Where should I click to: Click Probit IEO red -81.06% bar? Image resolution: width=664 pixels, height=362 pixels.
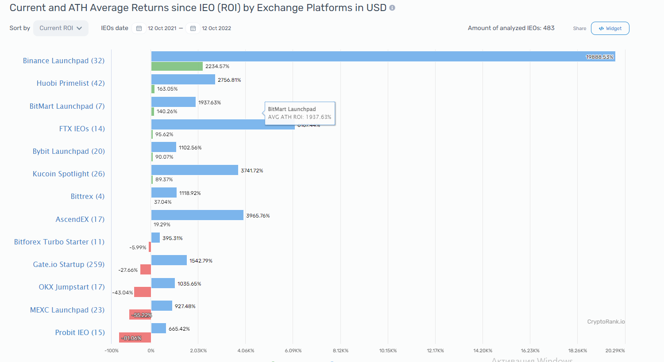point(135,338)
